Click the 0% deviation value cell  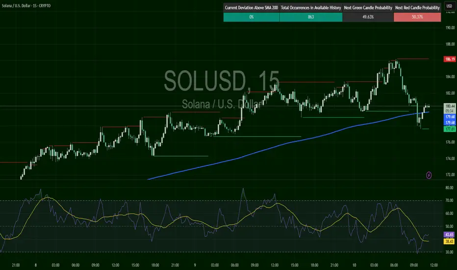point(251,17)
